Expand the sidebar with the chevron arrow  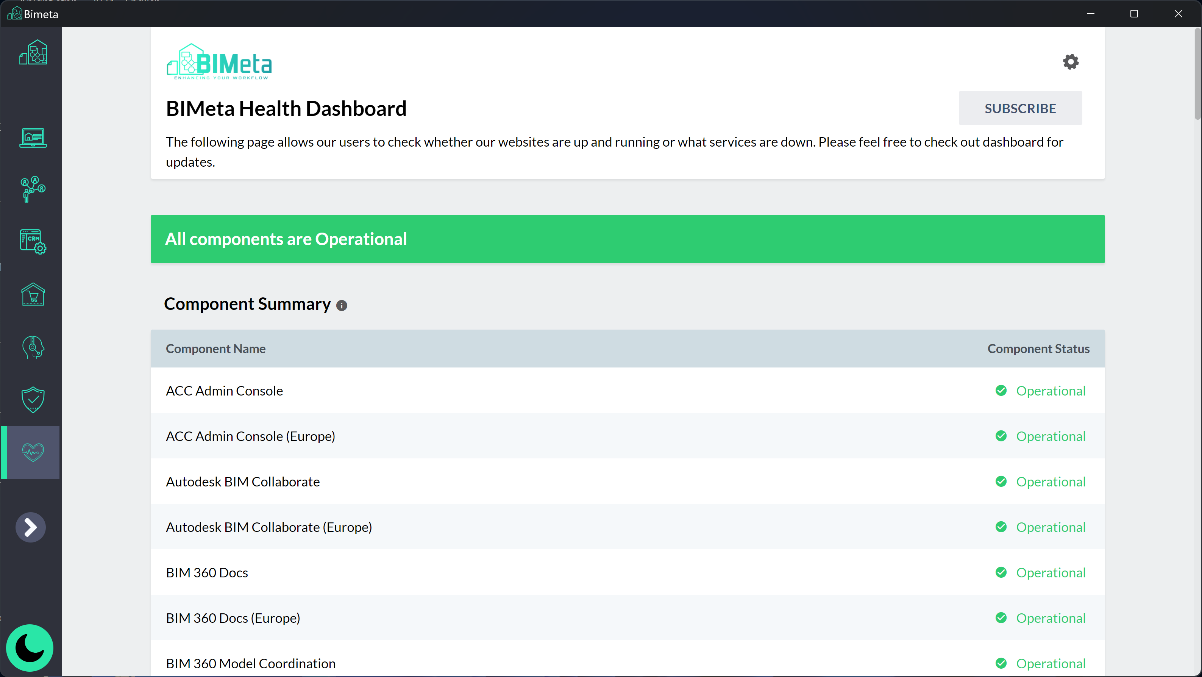pyautogui.click(x=30, y=527)
